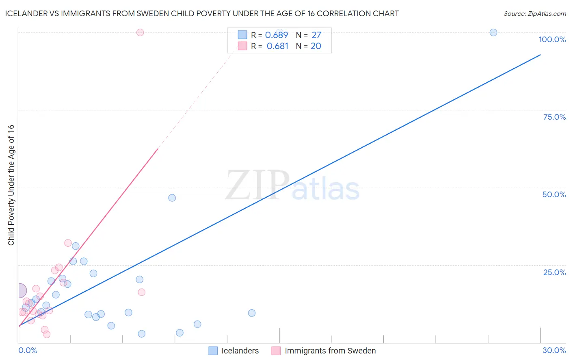Click the 75.0% y-axis label
This screenshot has height=362, width=571.
(554, 117)
